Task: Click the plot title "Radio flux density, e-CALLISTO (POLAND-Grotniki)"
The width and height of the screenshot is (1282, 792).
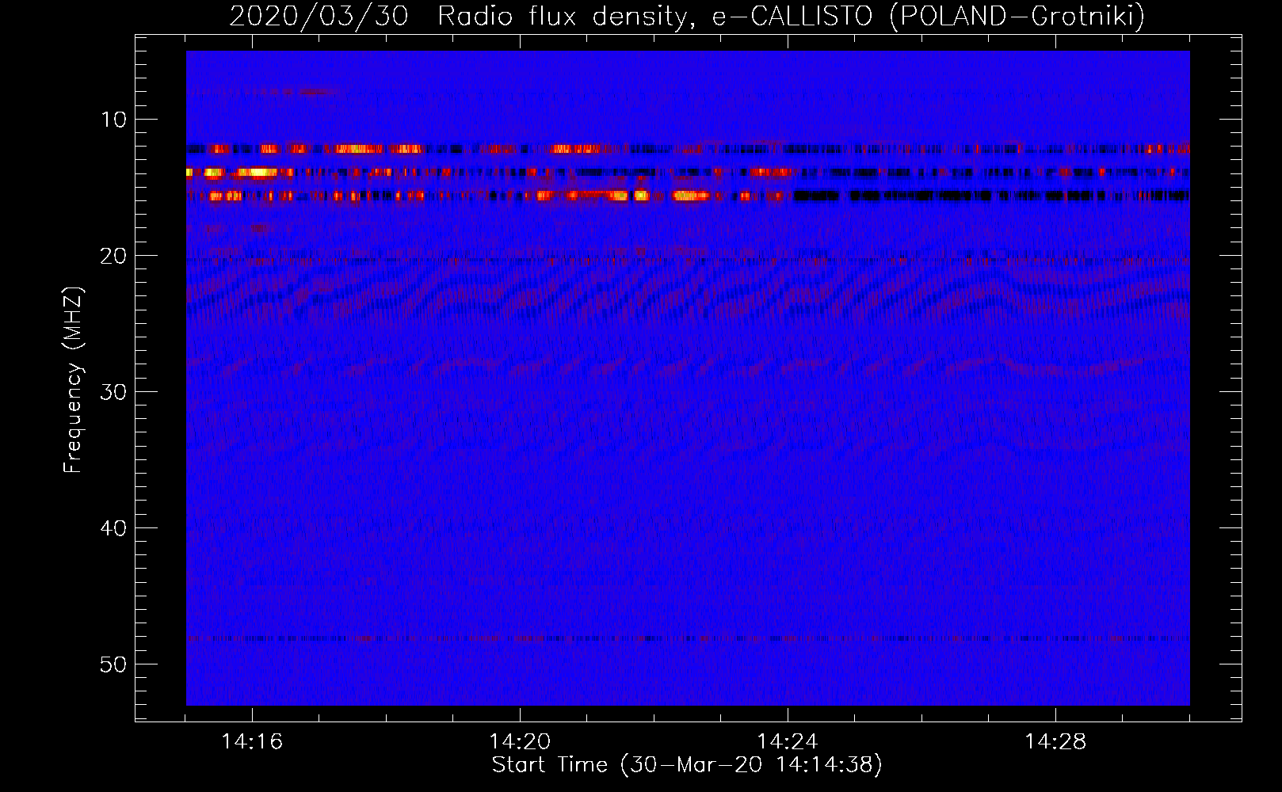Action: tap(791, 16)
